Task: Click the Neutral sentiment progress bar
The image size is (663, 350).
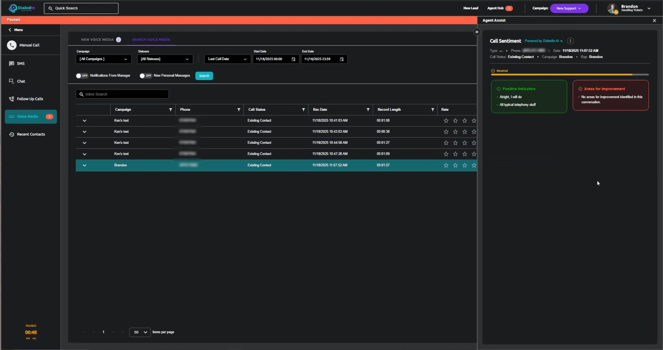Action: [569, 74]
